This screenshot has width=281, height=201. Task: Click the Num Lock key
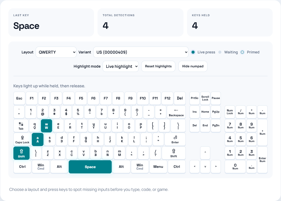[230, 112]
